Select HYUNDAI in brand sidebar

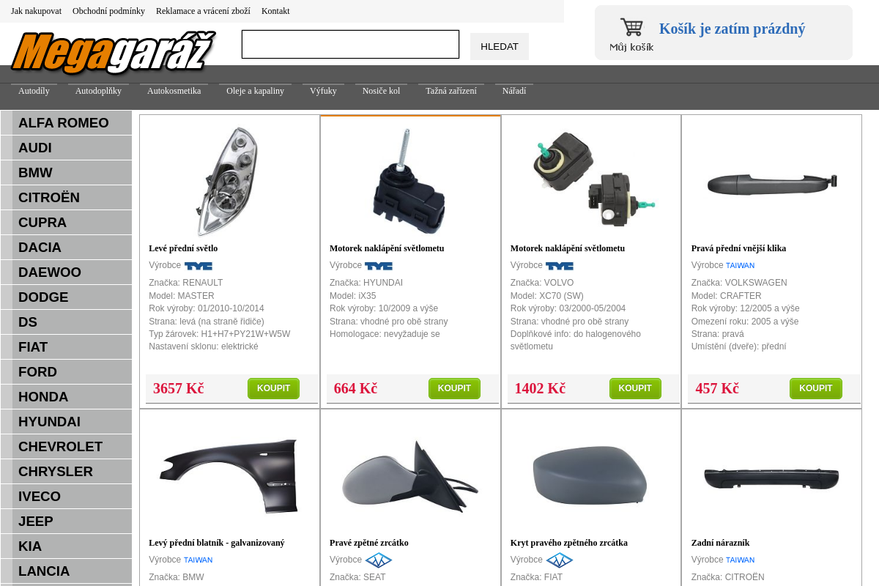pyautogui.click(x=66, y=422)
